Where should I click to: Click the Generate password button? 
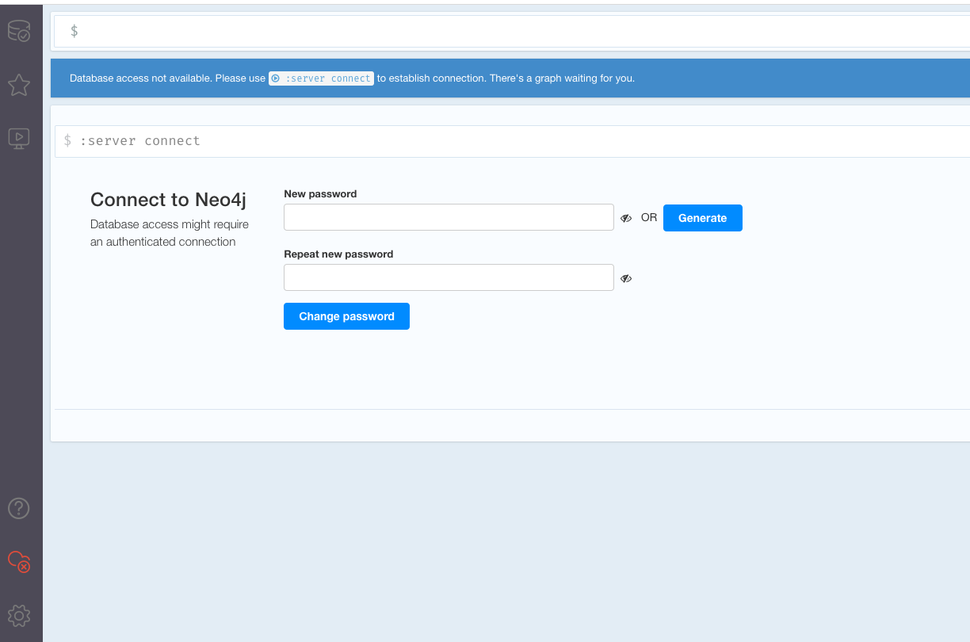coord(703,218)
